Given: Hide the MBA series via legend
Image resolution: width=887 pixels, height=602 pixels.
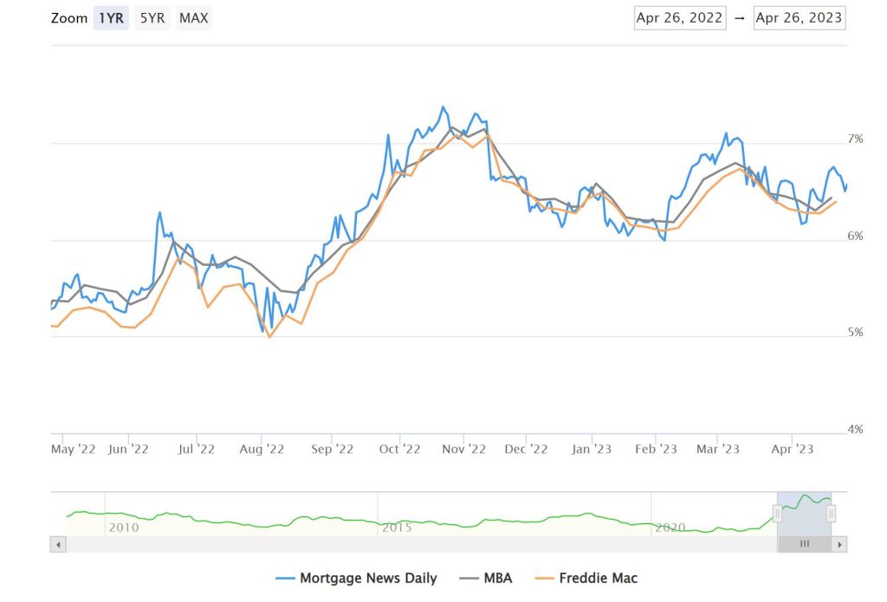Looking at the screenshot, I should pos(496,578).
